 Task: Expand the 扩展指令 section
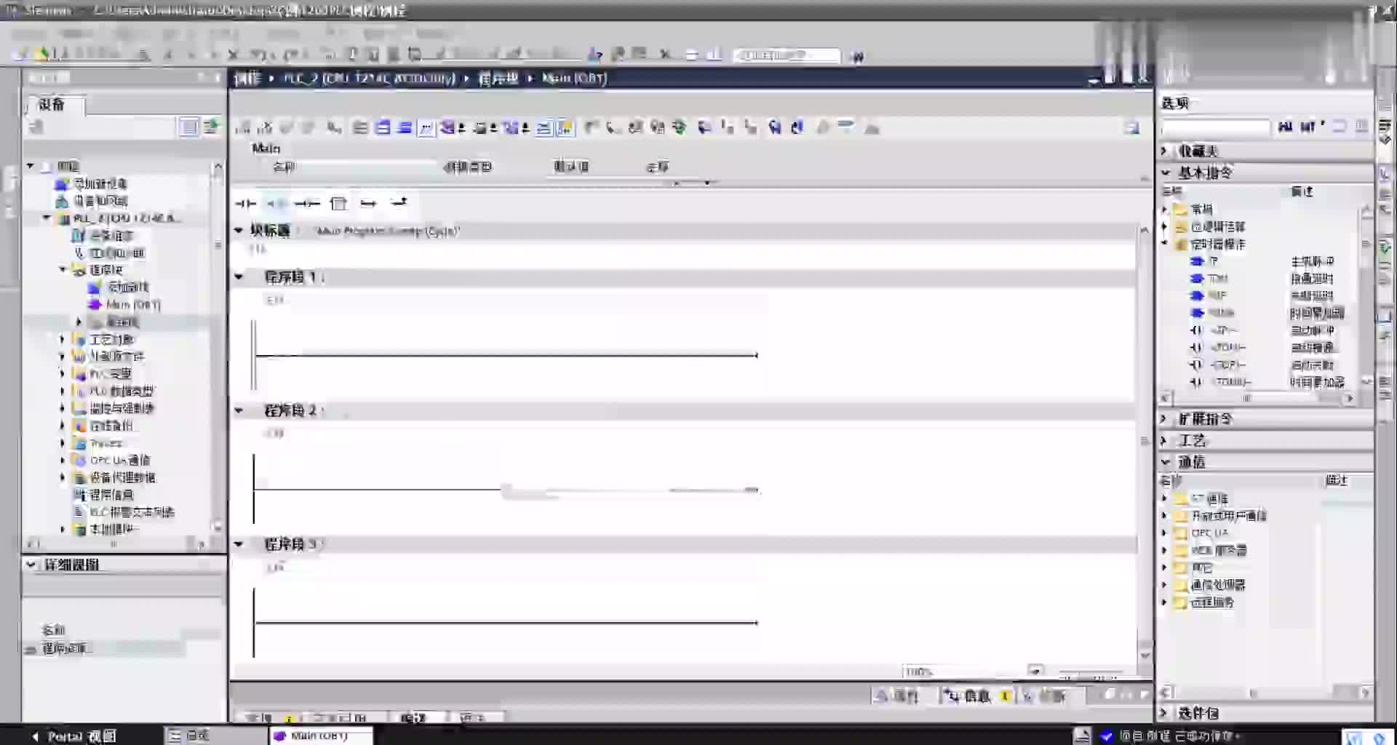click(x=1165, y=419)
